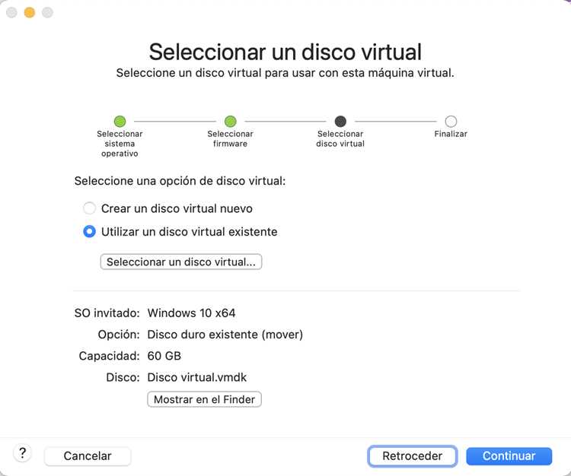Click 'Mostrar en el Finder' button
The height and width of the screenshot is (476, 571).
click(204, 399)
